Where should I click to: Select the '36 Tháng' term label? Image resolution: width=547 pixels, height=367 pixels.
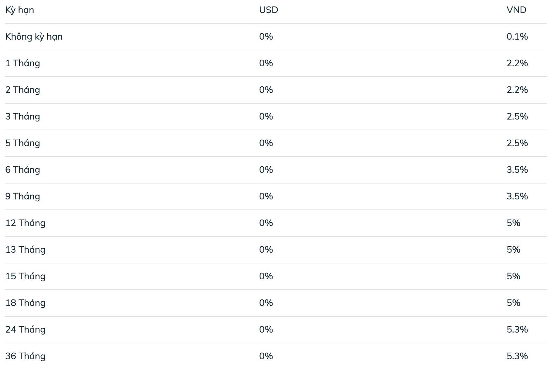[x=25, y=356]
